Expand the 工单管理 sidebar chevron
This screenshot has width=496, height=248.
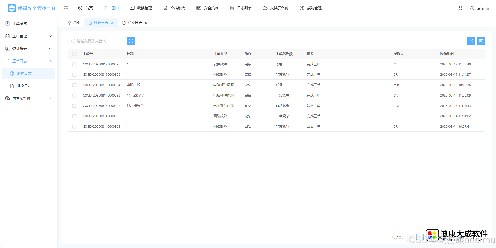(50, 36)
